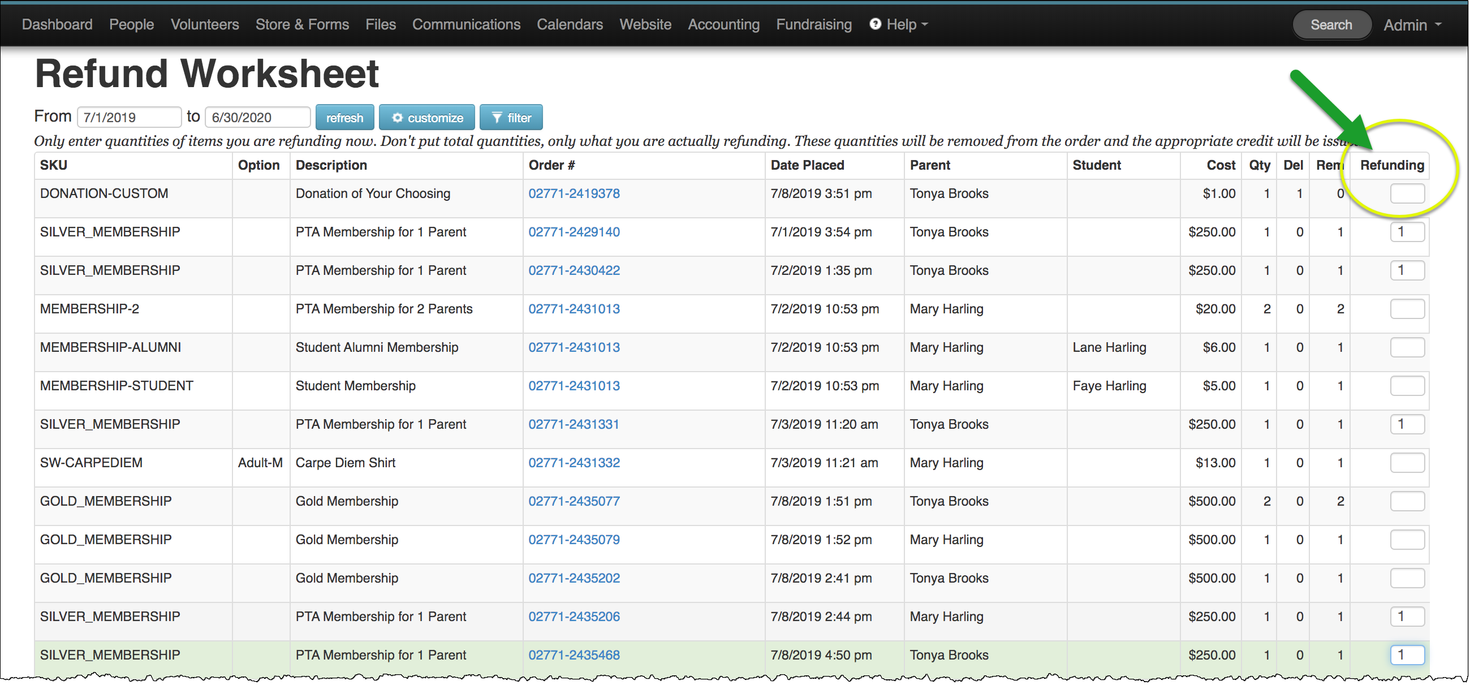
Task: Click the Help question mark icon
Action: click(876, 24)
